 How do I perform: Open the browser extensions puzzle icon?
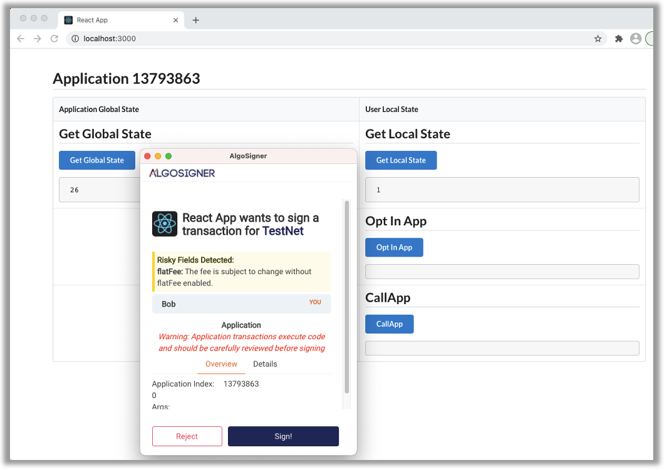[619, 39]
